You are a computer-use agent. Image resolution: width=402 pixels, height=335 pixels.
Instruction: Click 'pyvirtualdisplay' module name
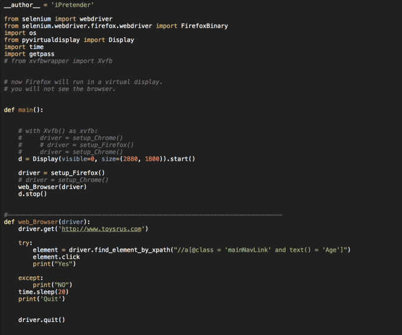point(51,40)
